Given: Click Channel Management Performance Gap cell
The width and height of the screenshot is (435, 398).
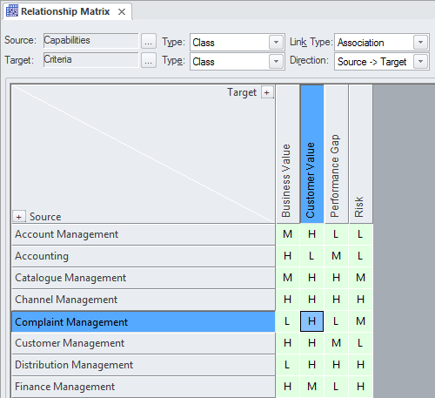Looking at the screenshot, I should click(x=336, y=300).
